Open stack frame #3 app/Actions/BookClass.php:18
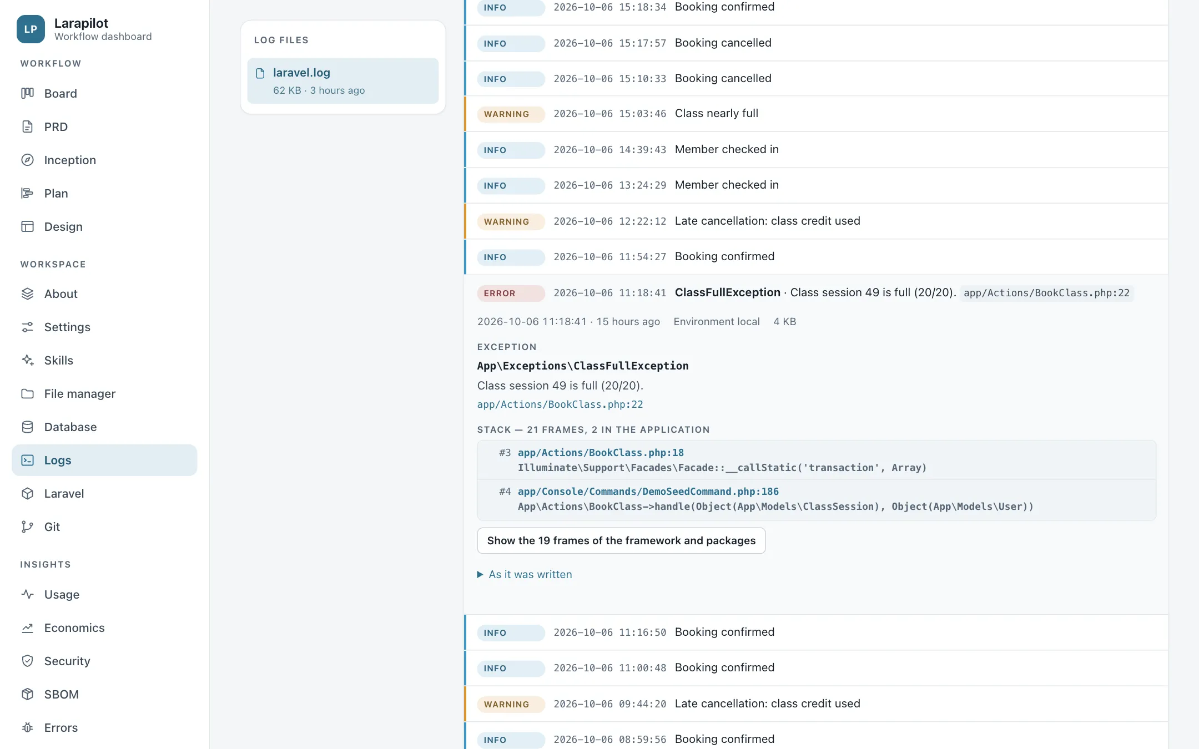Screen dimensions: 1199x749 coord(601,453)
